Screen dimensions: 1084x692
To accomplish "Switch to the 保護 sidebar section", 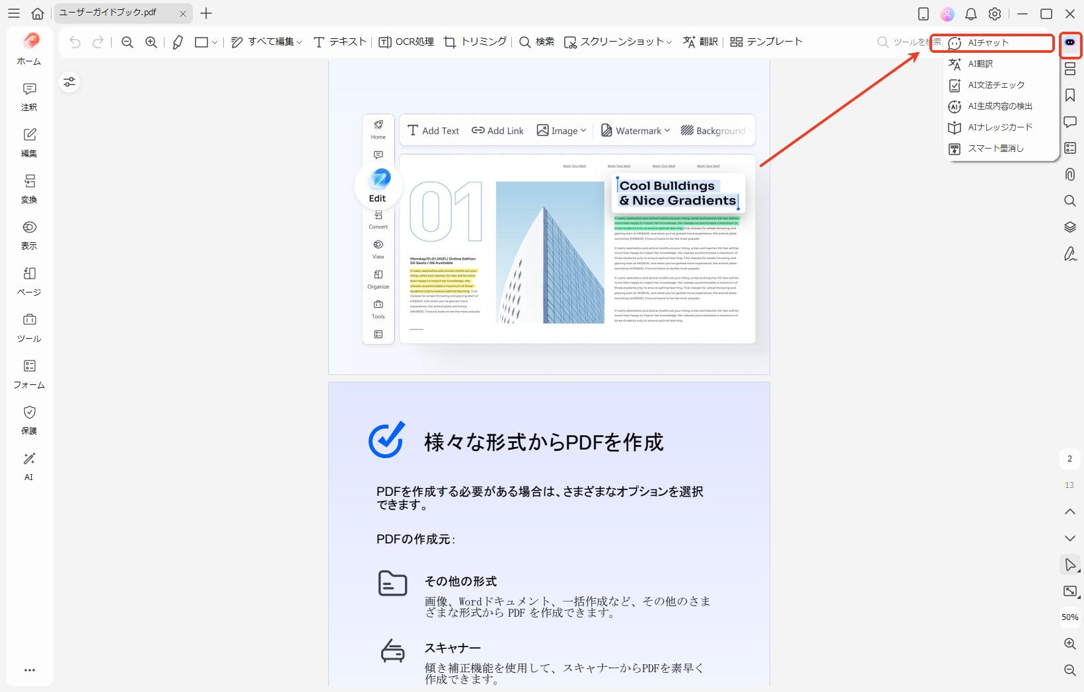I will point(28,420).
